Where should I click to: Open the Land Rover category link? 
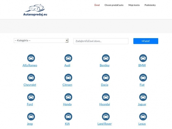point(105,124)
